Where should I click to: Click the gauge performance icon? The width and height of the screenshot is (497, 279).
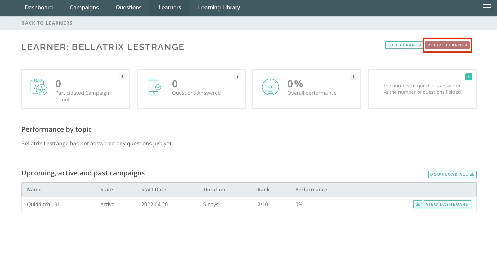coord(270,87)
